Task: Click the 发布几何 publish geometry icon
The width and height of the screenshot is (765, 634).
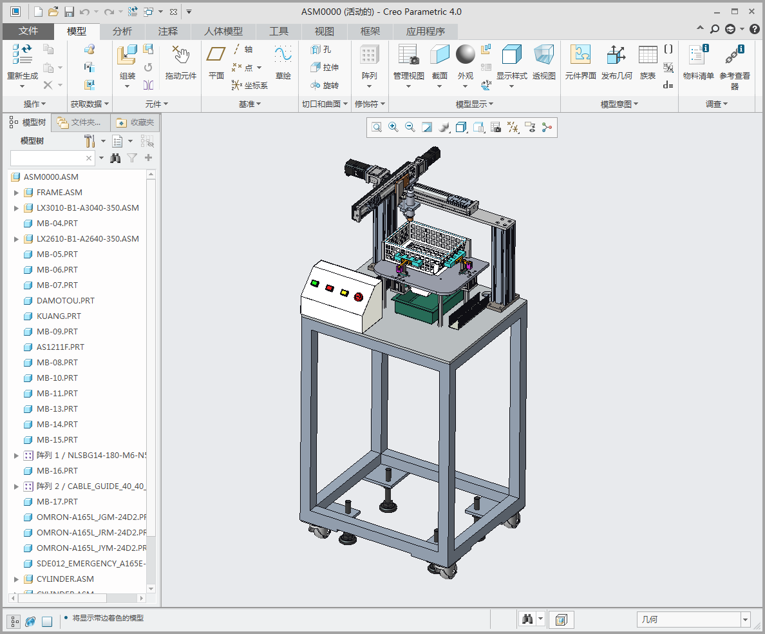Action: [x=616, y=56]
